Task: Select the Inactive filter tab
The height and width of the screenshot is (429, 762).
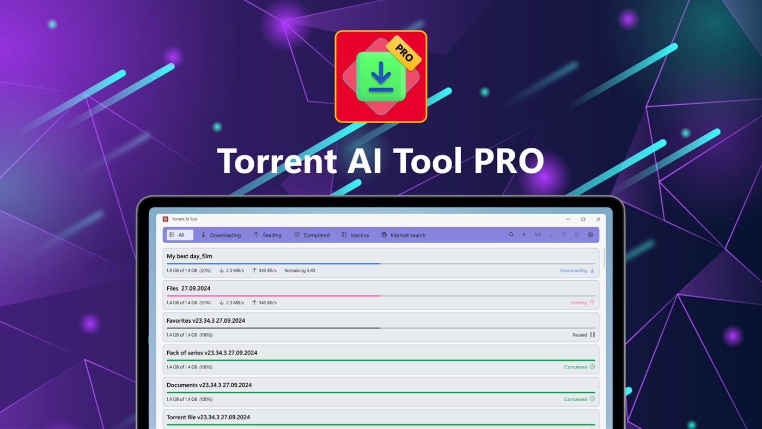Action: click(x=355, y=235)
